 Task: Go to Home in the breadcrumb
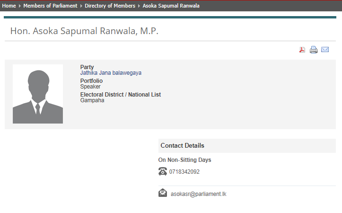click(9, 6)
